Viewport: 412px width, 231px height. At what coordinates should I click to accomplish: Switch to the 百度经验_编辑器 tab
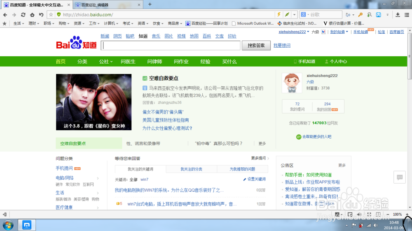tap(108, 5)
